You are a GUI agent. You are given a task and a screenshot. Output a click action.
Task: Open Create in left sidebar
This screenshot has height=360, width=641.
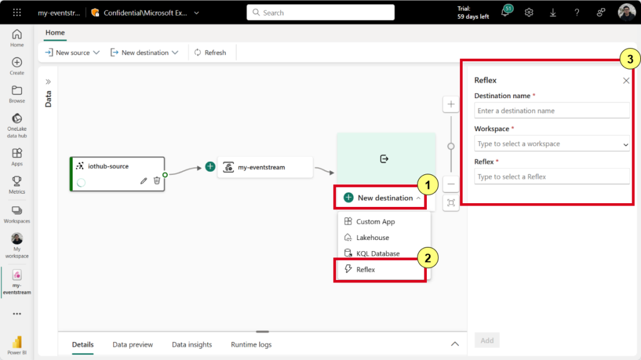click(17, 66)
